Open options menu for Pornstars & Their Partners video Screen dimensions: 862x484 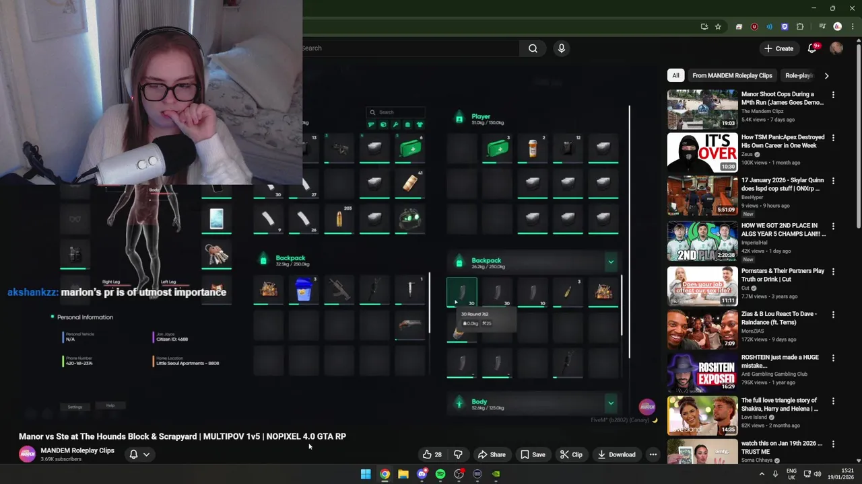click(833, 272)
